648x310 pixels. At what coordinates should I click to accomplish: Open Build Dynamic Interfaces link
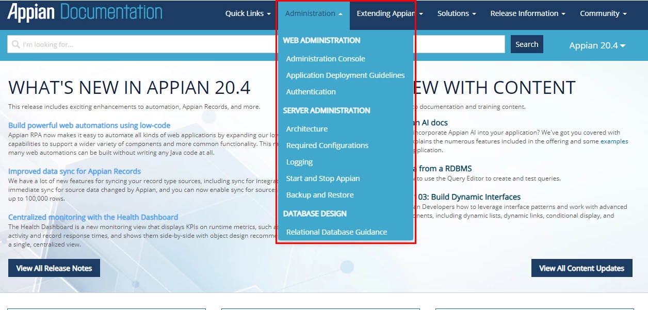pos(467,197)
